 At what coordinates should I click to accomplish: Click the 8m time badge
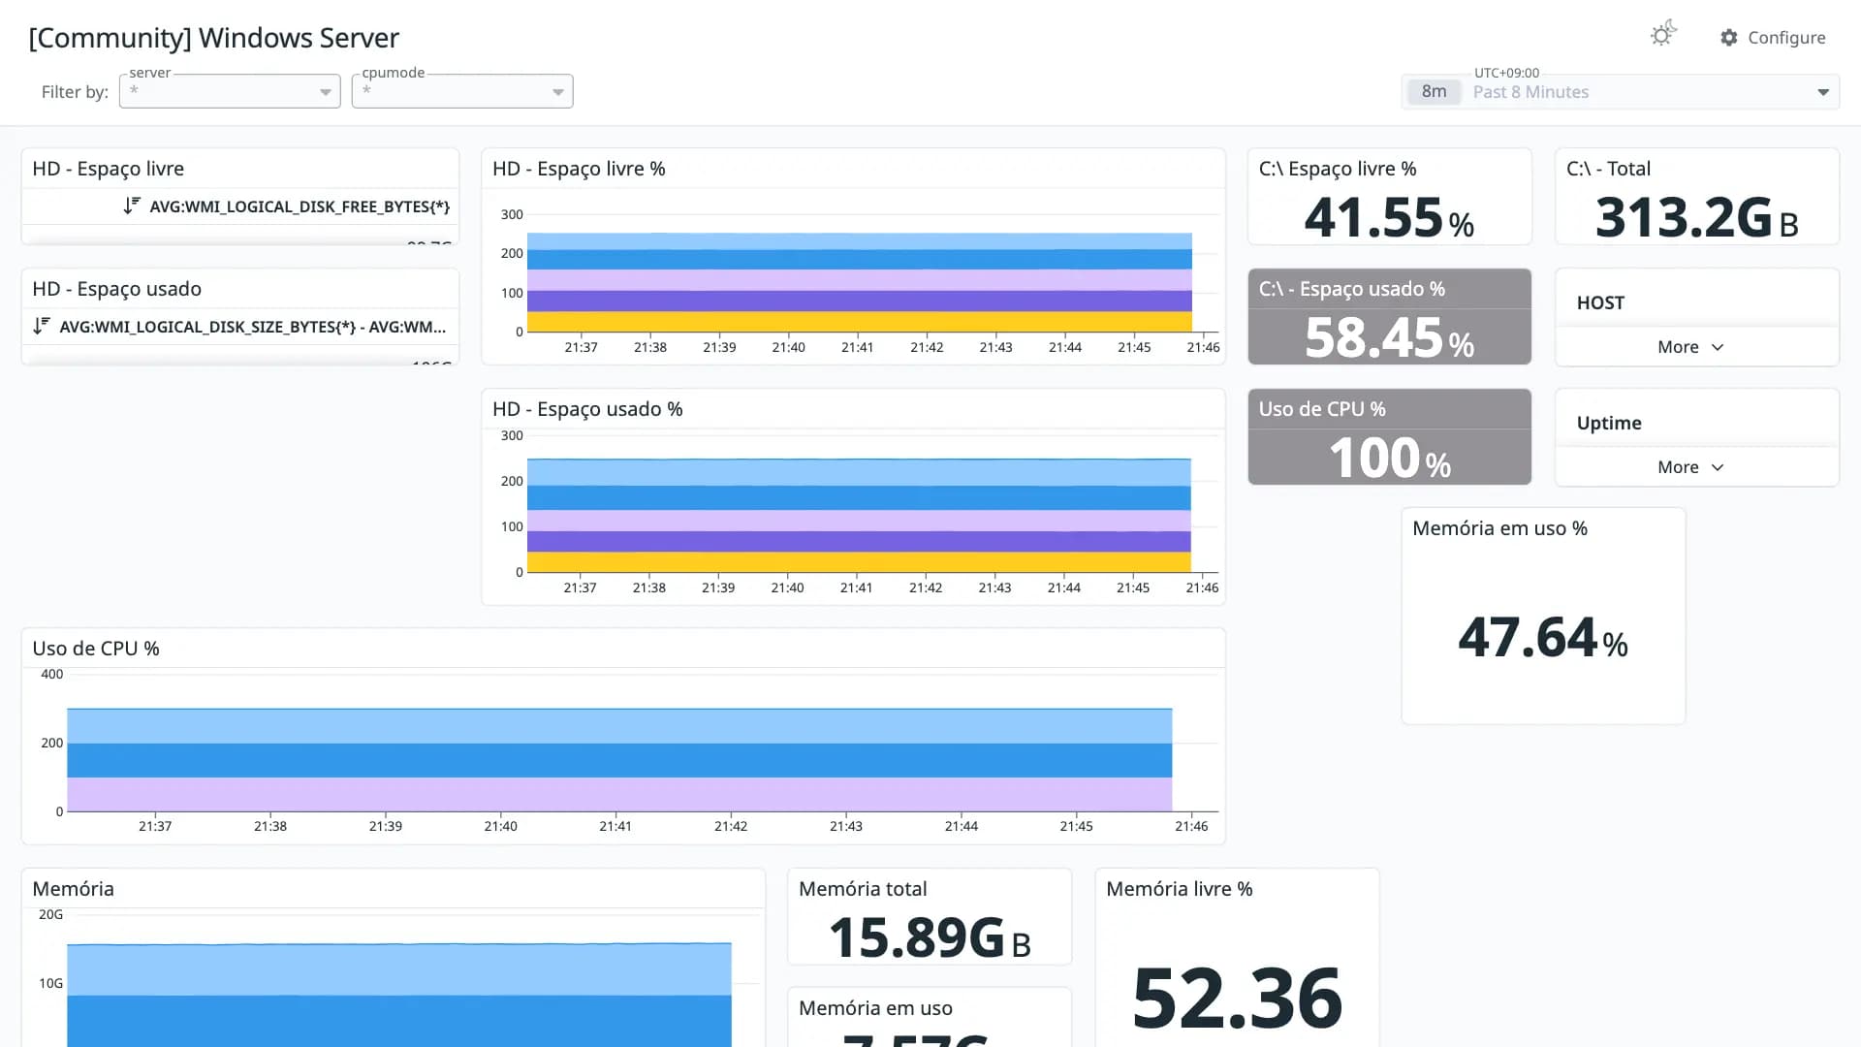[1434, 91]
